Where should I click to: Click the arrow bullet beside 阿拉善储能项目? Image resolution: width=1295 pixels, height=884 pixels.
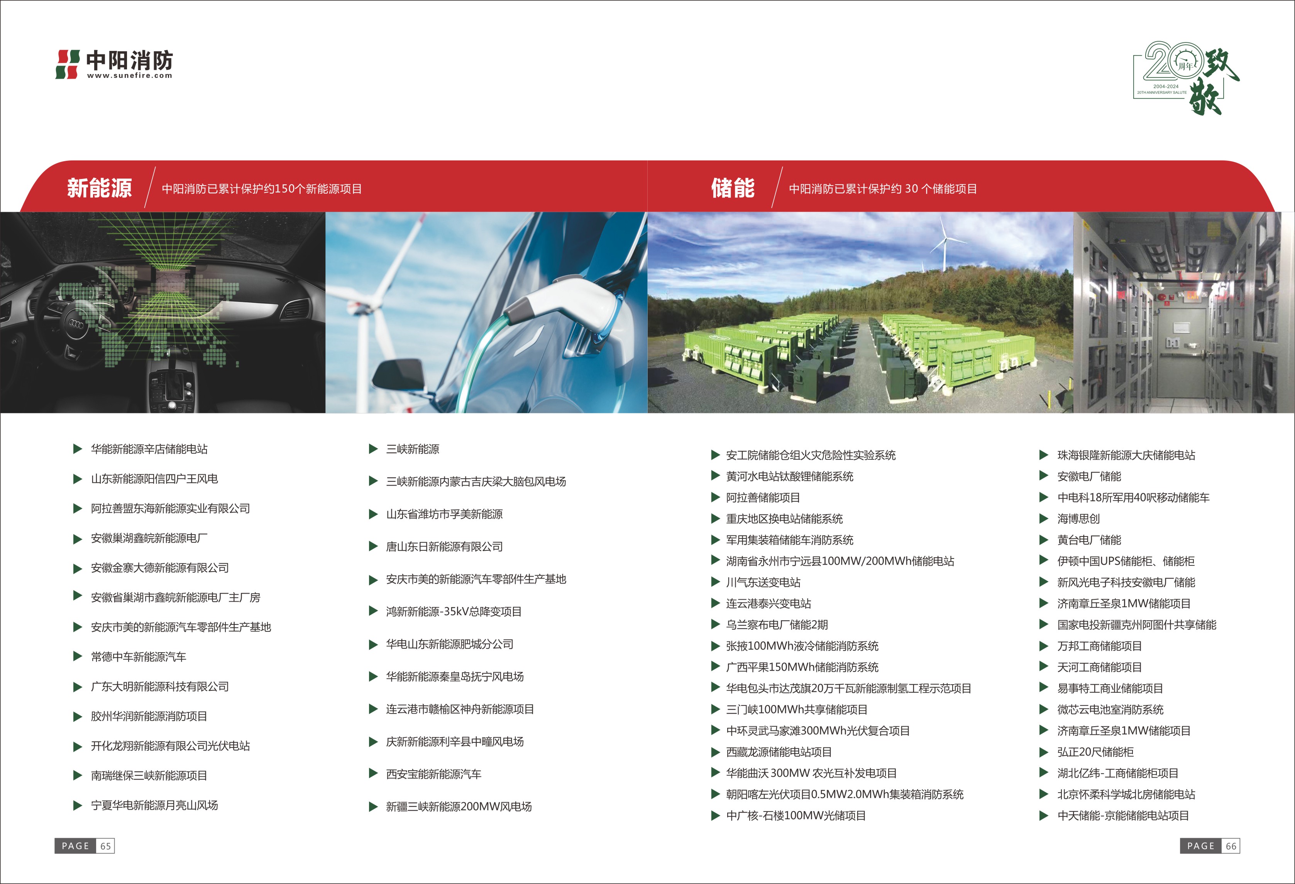[716, 498]
